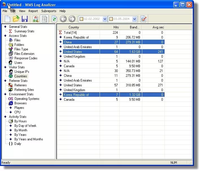Click the Daily braces icon
Screen dimensions: 199x171
[11, 144]
